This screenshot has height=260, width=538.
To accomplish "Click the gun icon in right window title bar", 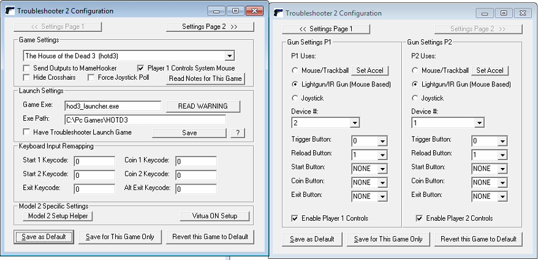I will tap(279, 13).
